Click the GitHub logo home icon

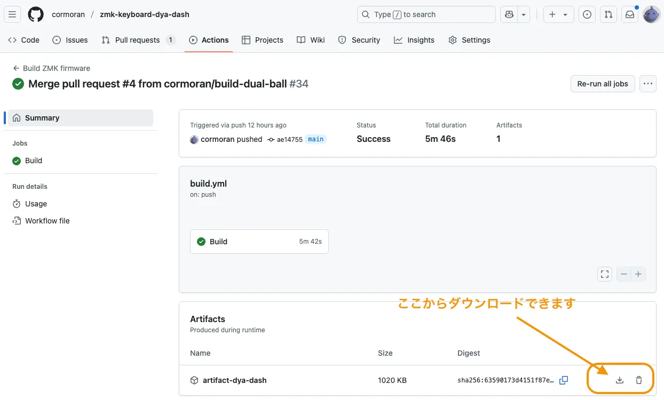click(x=36, y=14)
